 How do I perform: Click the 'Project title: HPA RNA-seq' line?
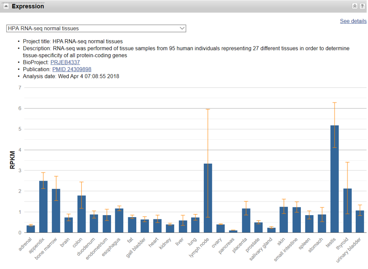click(x=73, y=42)
